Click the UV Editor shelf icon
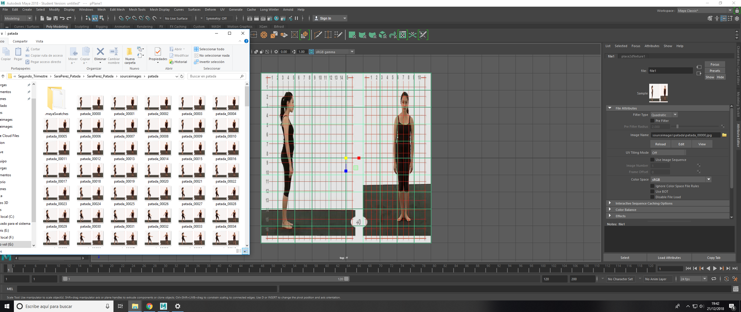The height and width of the screenshot is (312, 741). click(x=402, y=35)
